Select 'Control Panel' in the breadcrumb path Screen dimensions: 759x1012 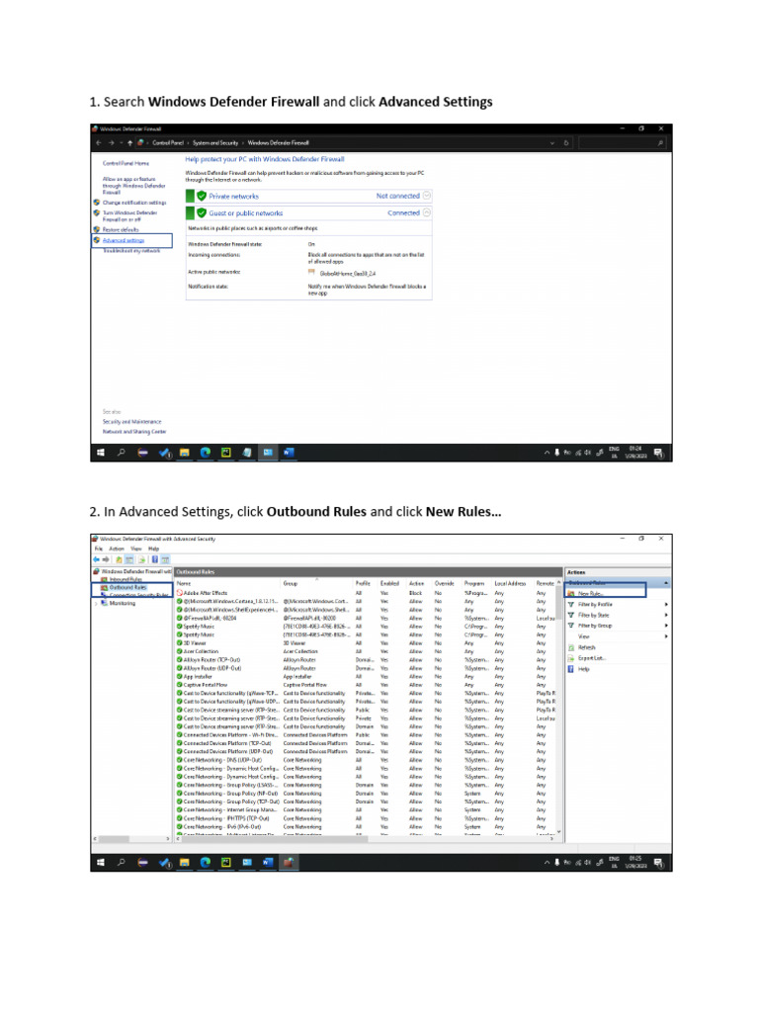click(168, 142)
